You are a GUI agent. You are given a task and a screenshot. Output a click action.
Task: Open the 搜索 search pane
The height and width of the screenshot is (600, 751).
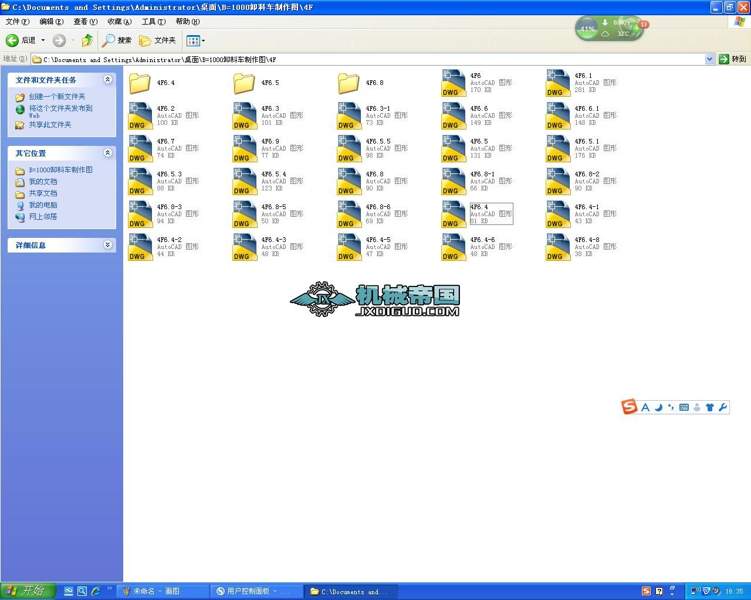pyautogui.click(x=117, y=40)
